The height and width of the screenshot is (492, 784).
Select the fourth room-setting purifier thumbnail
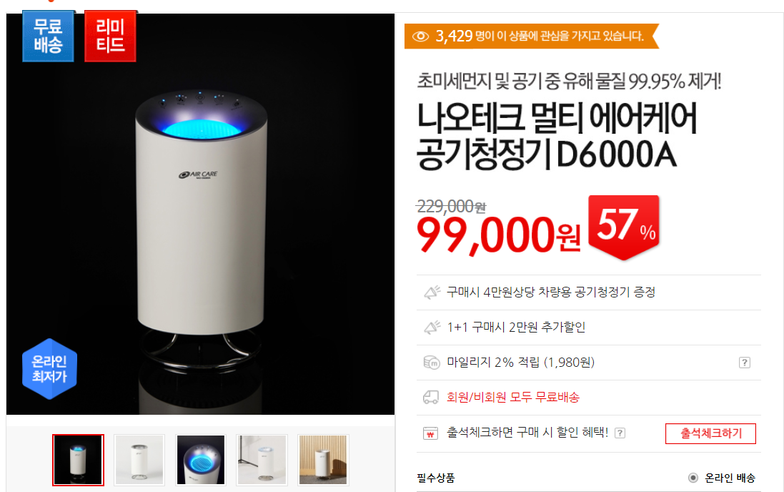pos(262,460)
